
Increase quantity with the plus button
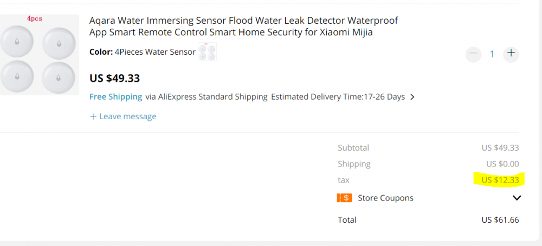[x=511, y=54]
